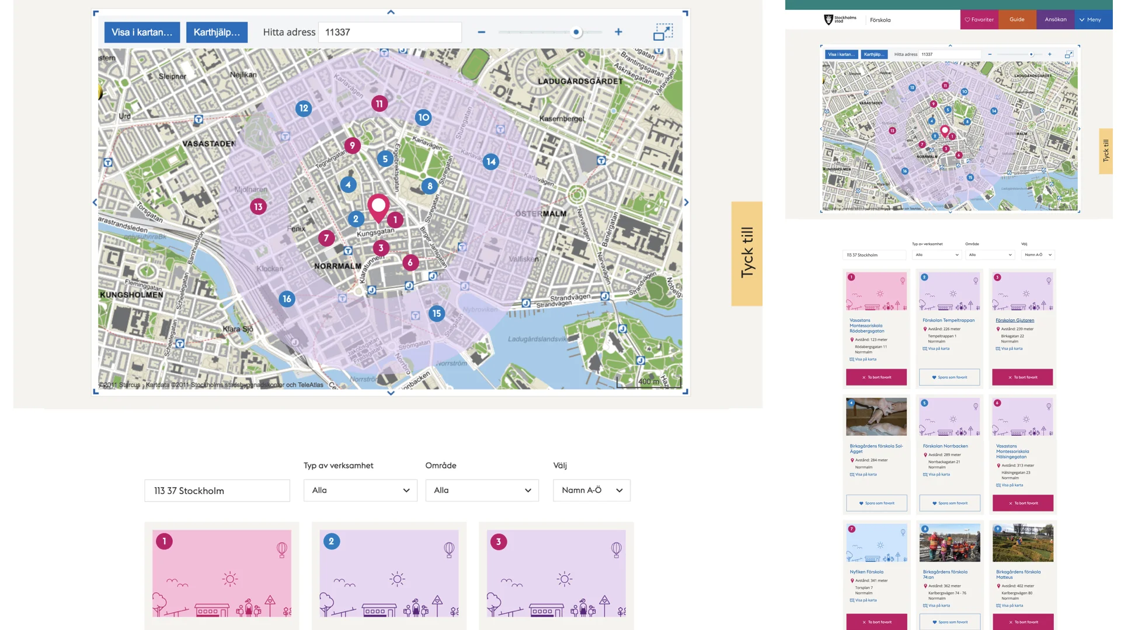Click map marker number 16
This screenshot has height=630, width=1121.
tap(287, 299)
